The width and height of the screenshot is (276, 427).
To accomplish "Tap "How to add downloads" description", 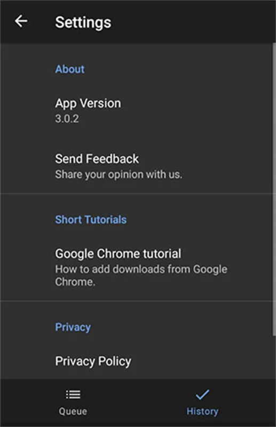I will pos(141,275).
